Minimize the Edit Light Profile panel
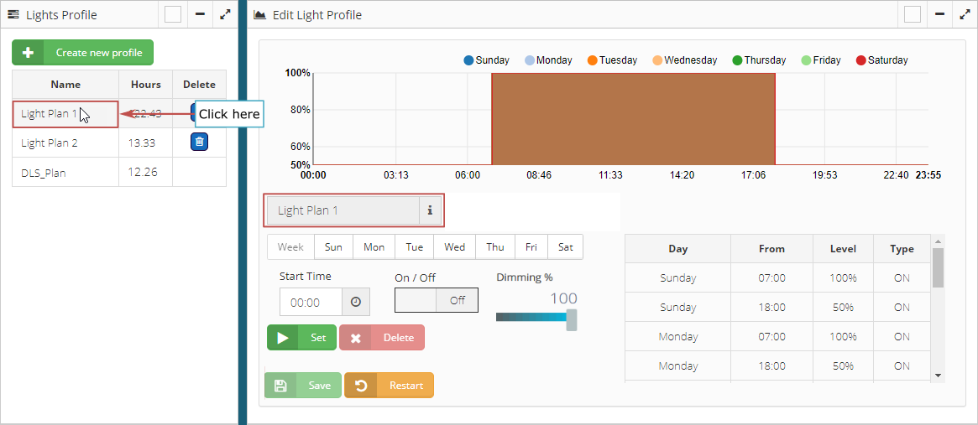The width and height of the screenshot is (978, 425). point(939,14)
